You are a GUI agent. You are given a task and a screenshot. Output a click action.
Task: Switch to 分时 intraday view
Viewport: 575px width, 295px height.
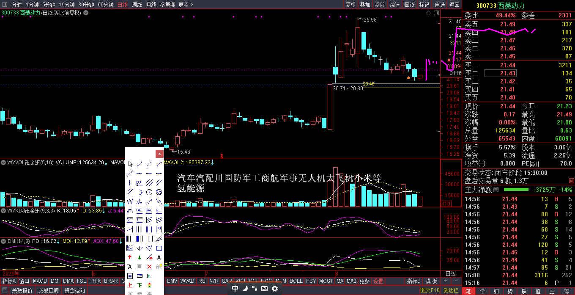tap(16, 5)
